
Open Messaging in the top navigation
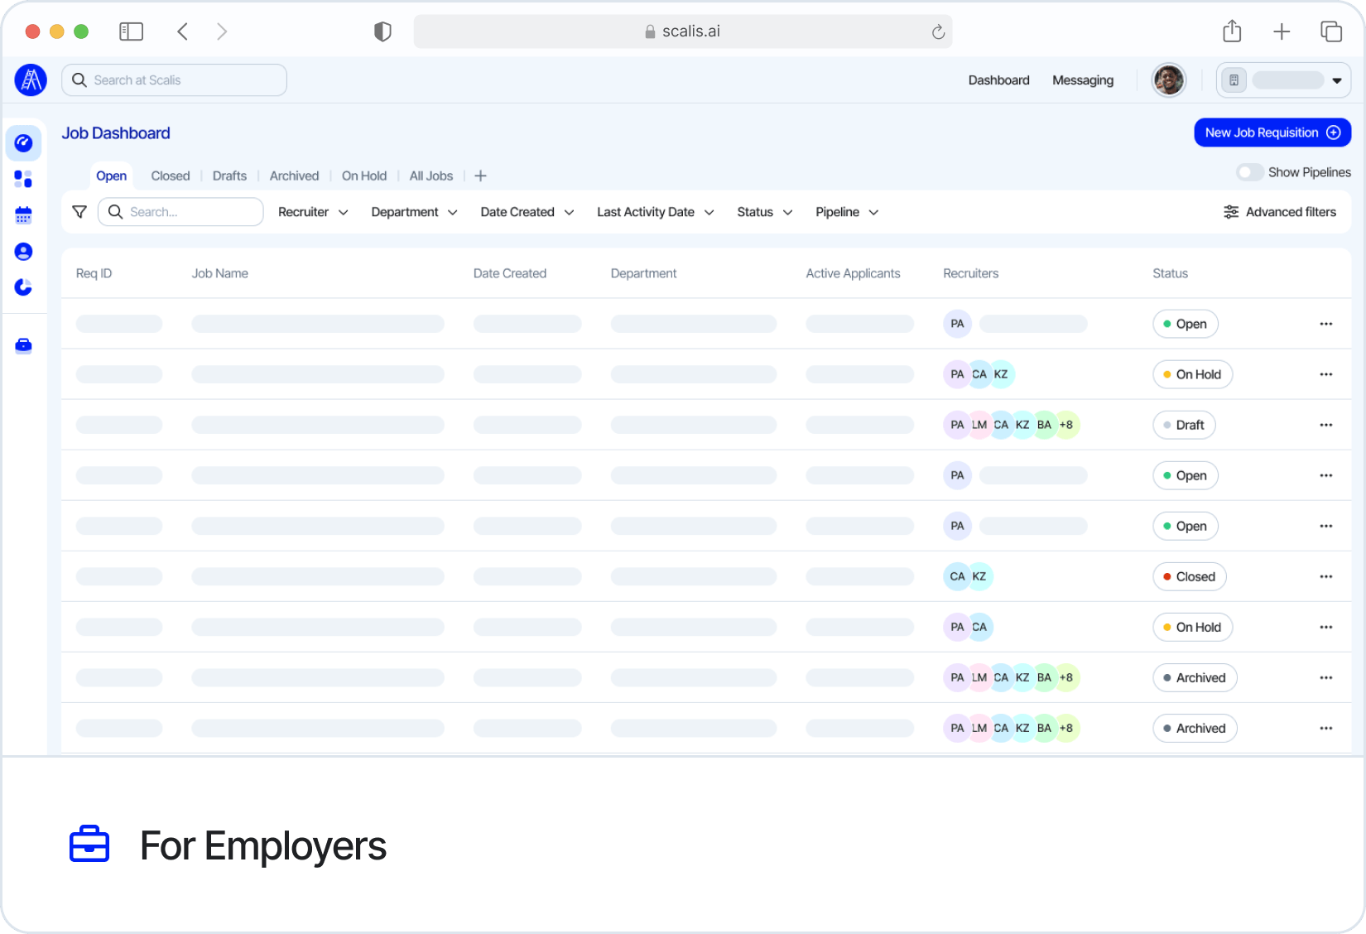pos(1083,79)
